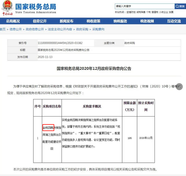Click the 预算金额（万元） column header
Image resolution: width=186 pixels, height=176 pixels.
click(130, 106)
